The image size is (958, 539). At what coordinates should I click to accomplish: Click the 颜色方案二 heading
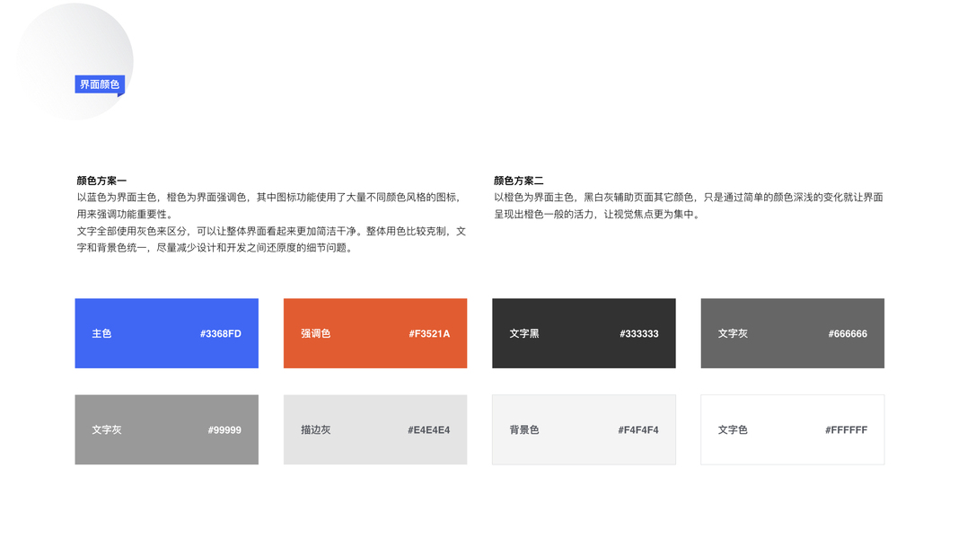pos(519,181)
